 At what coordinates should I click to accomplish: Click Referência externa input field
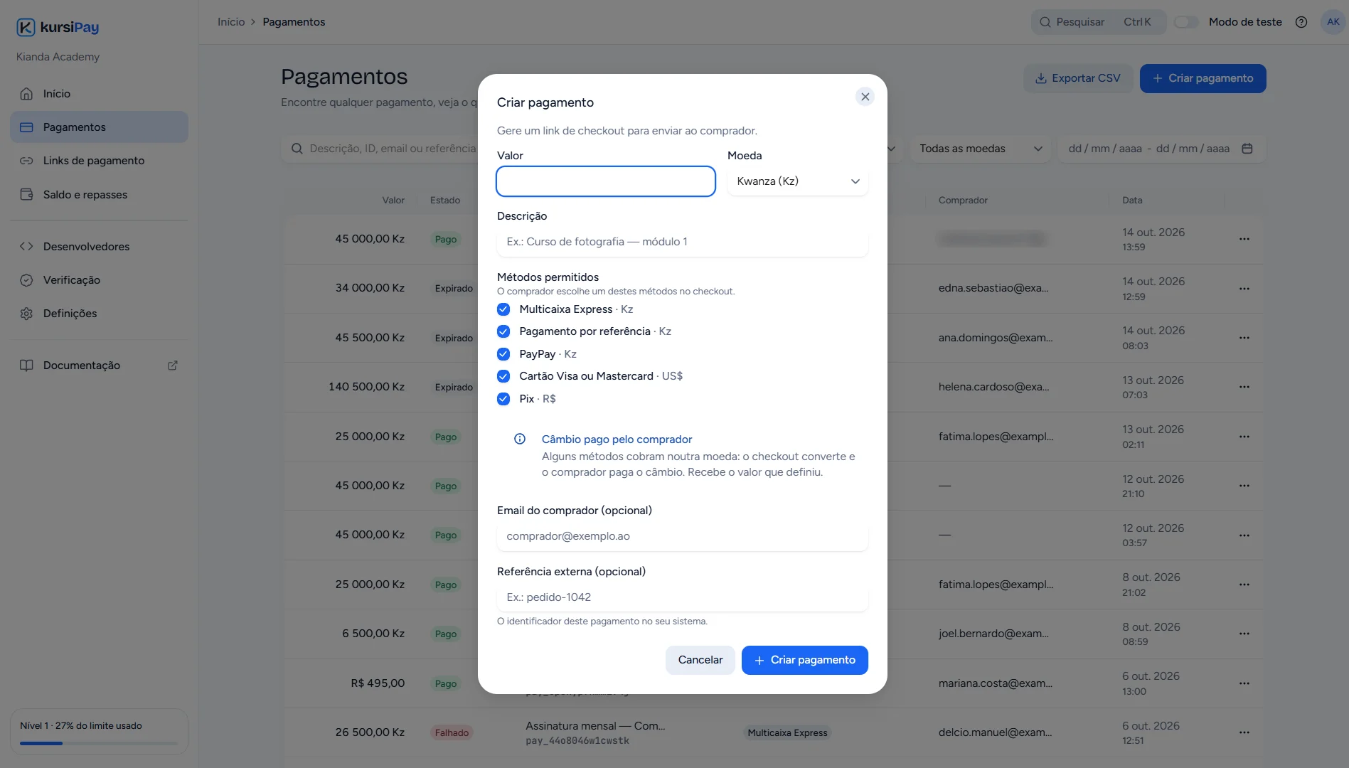click(x=682, y=597)
